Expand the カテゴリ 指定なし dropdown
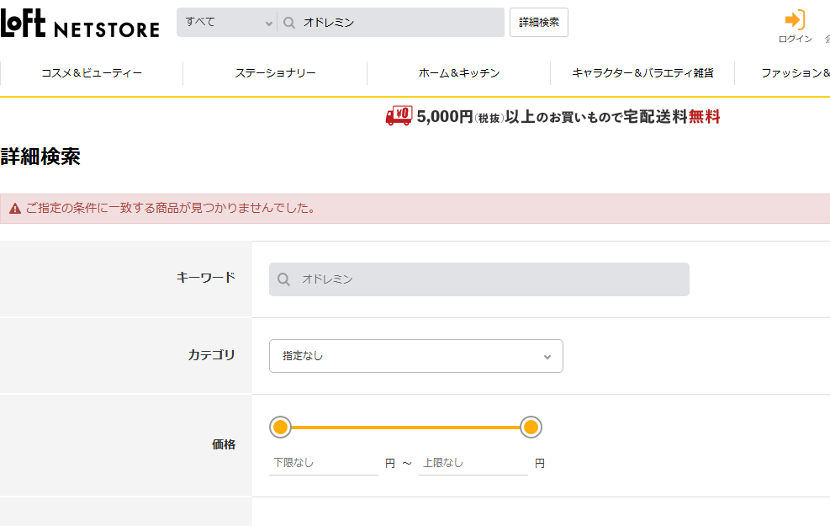This screenshot has height=526, width=830. point(416,356)
